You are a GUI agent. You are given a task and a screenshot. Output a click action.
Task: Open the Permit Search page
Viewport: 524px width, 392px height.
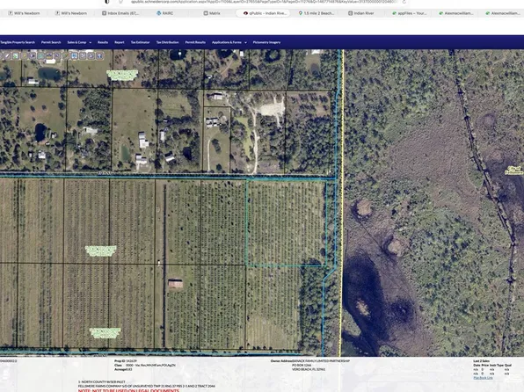click(x=51, y=42)
